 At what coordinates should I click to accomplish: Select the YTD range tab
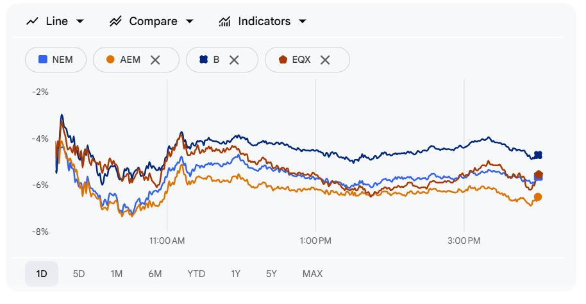(196, 274)
